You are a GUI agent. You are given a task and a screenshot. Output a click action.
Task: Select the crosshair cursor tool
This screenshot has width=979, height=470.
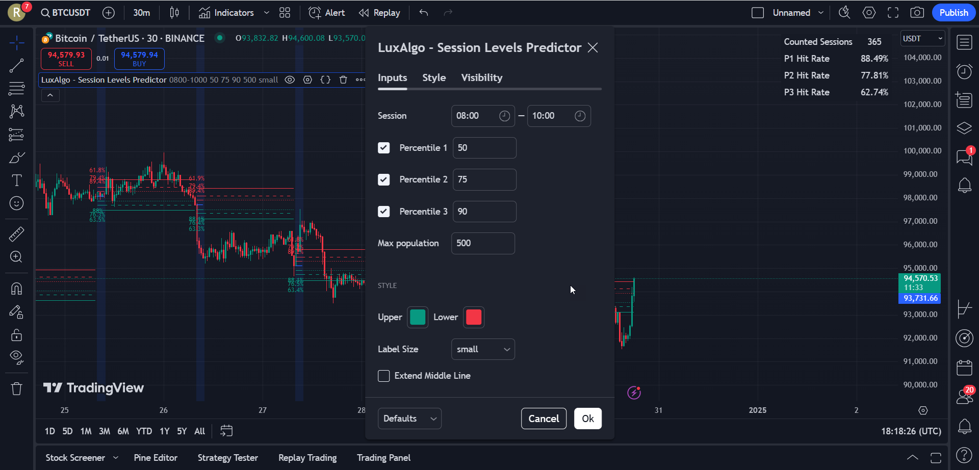tap(17, 43)
